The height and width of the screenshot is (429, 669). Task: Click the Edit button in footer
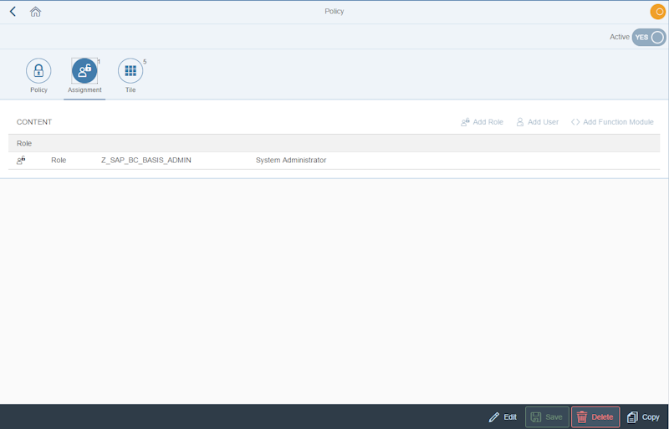click(503, 417)
